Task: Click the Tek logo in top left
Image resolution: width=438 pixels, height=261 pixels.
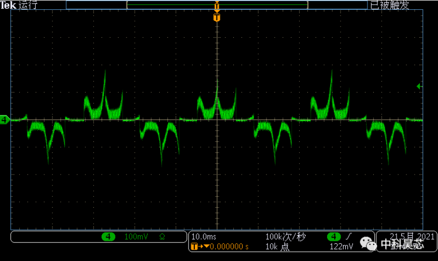Action: pyautogui.click(x=8, y=5)
